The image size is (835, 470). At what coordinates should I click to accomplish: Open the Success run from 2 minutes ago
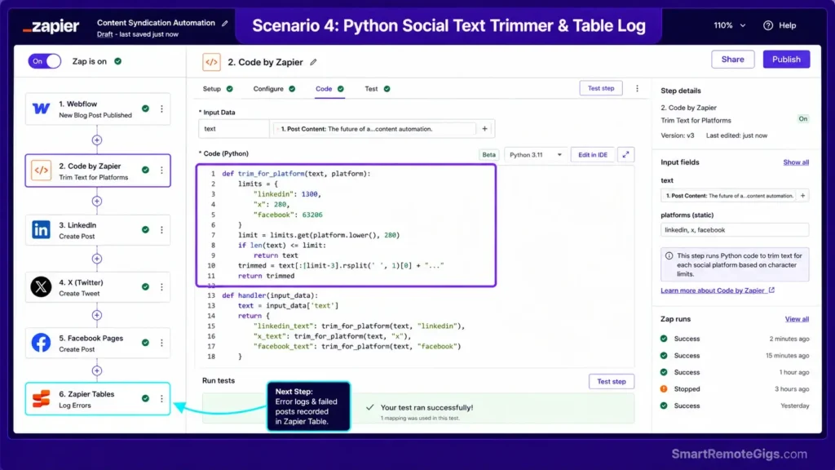pos(735,339)
